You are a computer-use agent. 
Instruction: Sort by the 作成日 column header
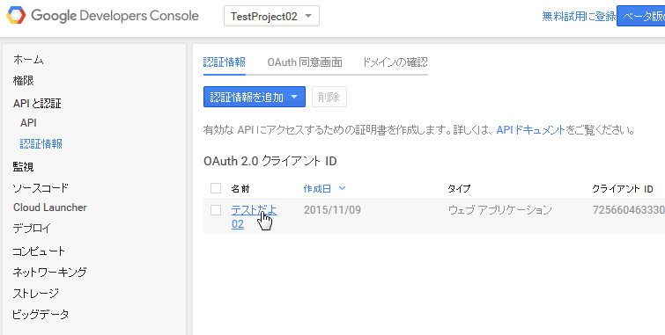317,189
